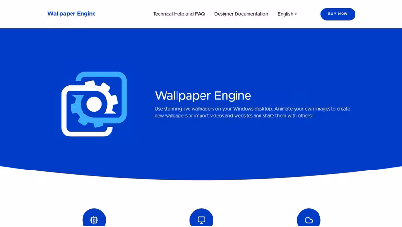The image size is (402, 227).
Task: Click the 'Use stunning live wallpapers' description text
Action: (252, 109)
